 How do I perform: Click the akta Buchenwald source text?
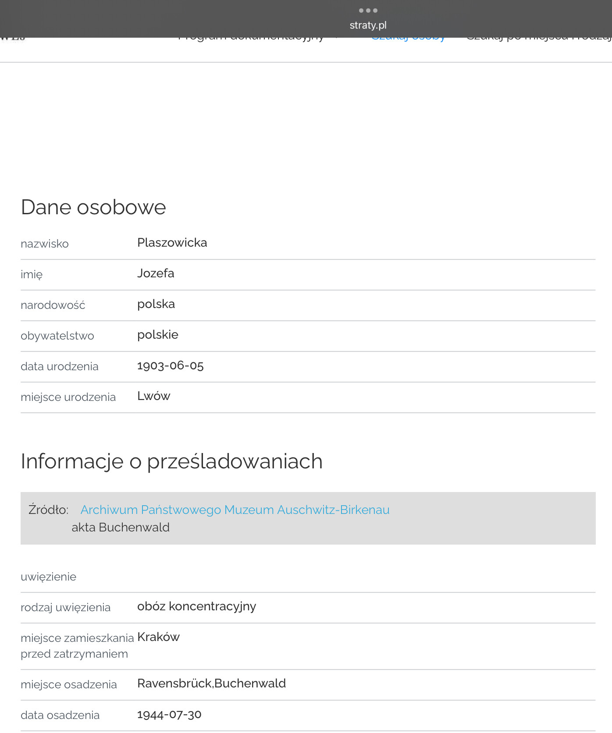click(121, 528)
